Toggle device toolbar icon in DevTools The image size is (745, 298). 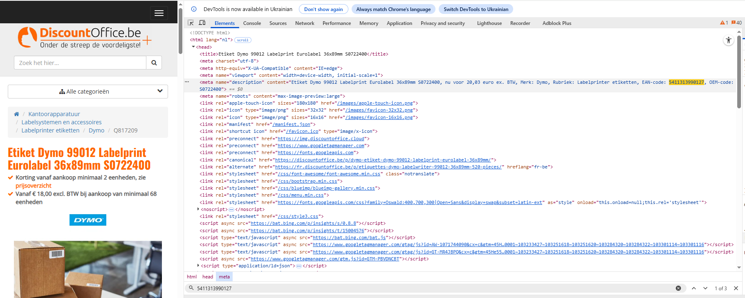pos(202,23)
